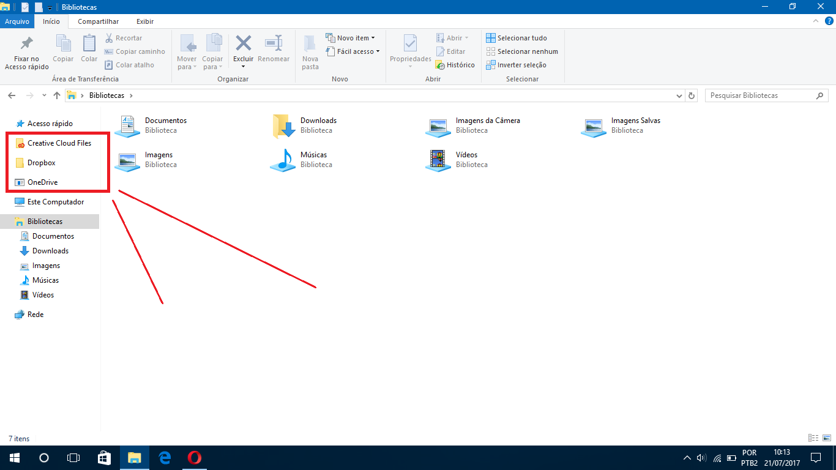Switch to the Início ribbon tab
The height and width of the screenshot is (470, 836).
(51, 21)
